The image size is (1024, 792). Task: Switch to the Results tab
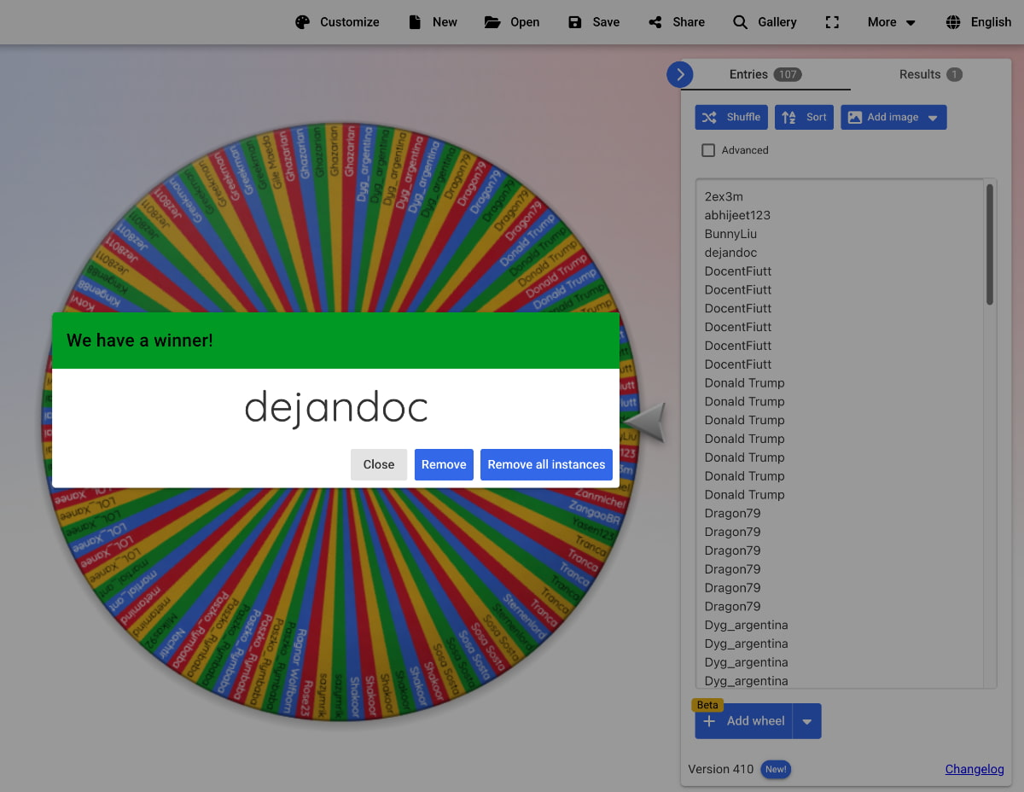(x=930, y=74)
